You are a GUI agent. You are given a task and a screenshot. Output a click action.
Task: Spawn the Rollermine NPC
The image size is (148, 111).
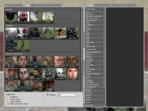[11, 46]
